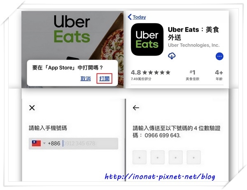Tap the Uber Eats app icon
Screen dimensions: 247x190
[x=147, y=40]
